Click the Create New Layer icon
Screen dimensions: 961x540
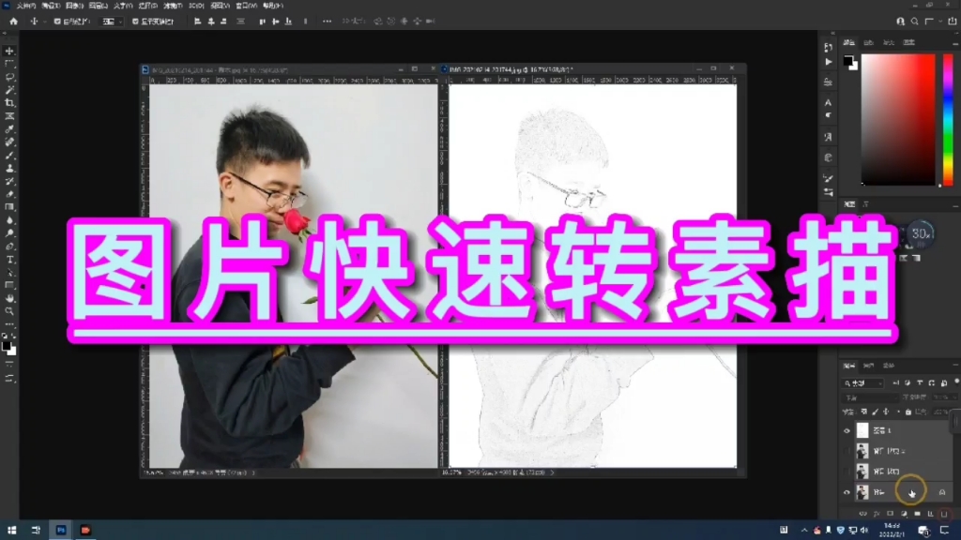tap(931, 513)
